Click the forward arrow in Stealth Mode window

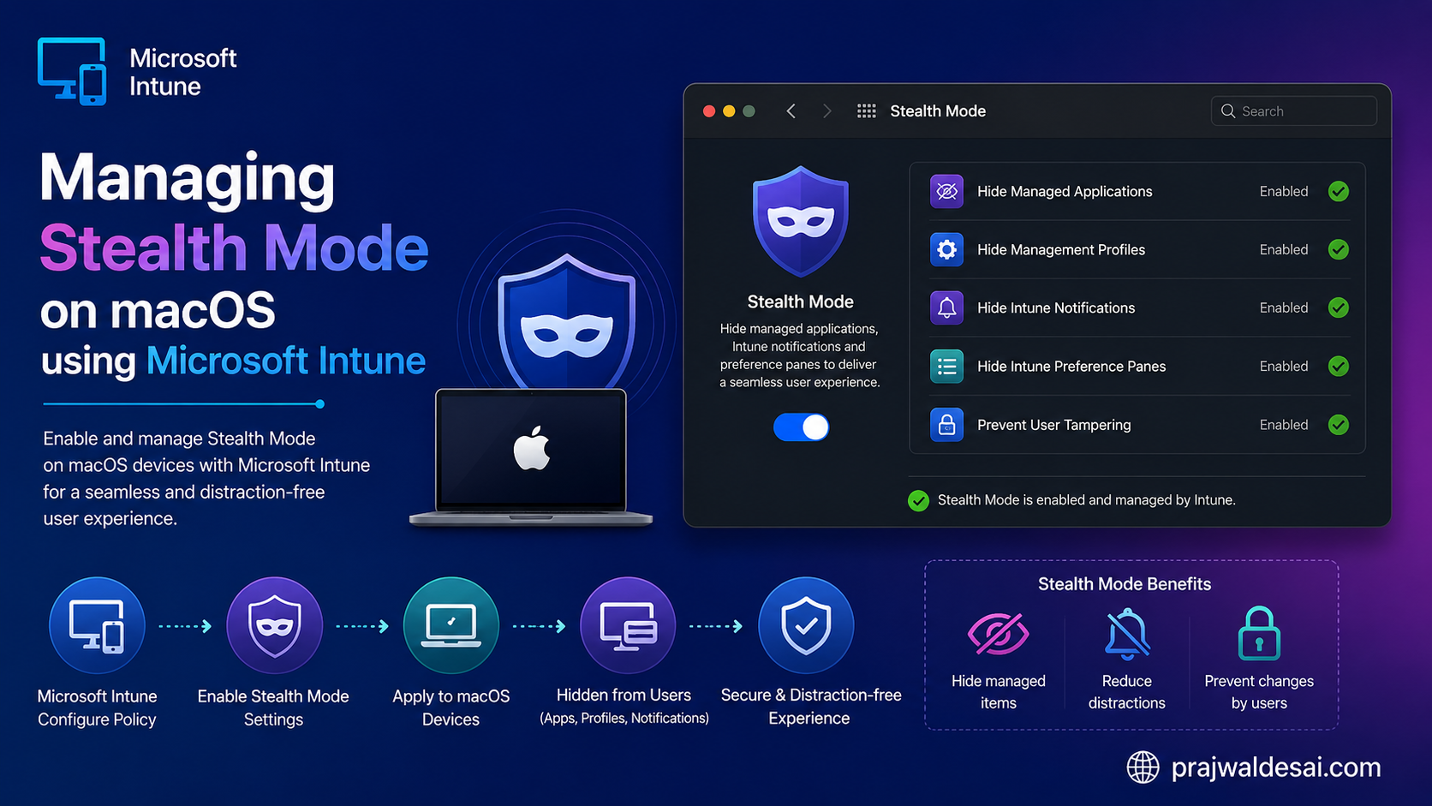point(826,111)
